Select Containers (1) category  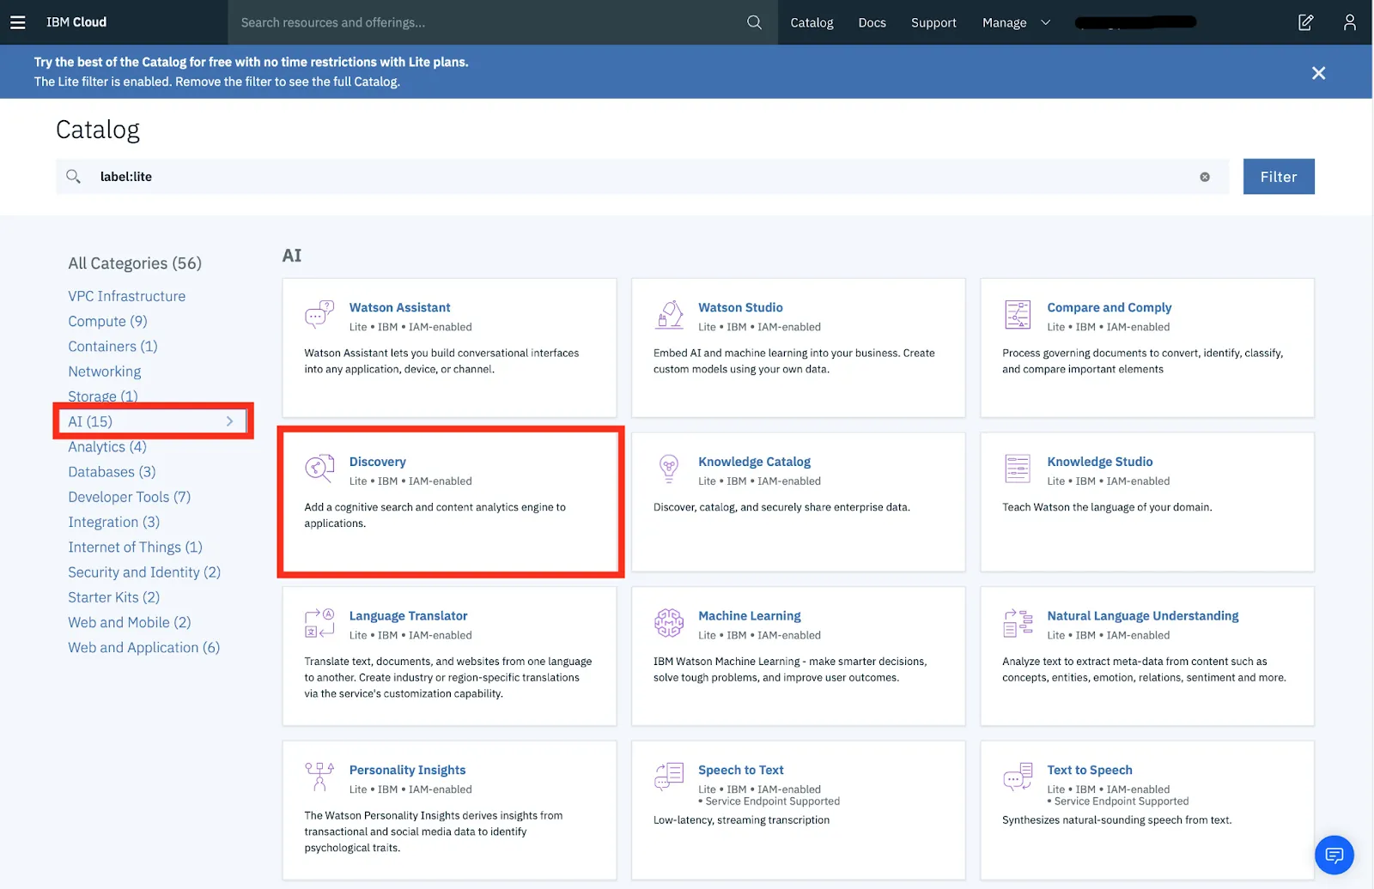pyautogui.click(x=112, y=347)
